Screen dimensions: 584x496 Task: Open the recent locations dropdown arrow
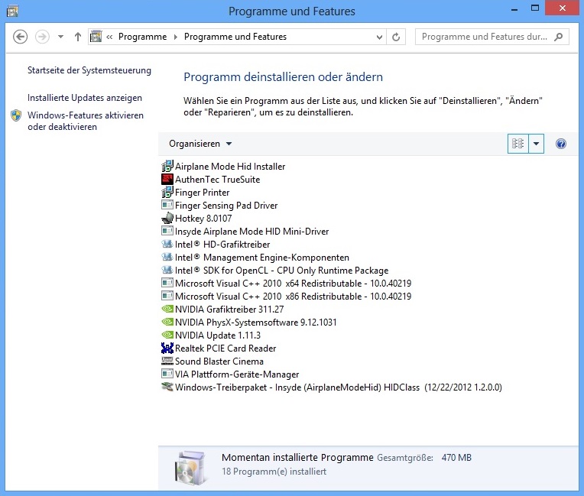[60, 37]
